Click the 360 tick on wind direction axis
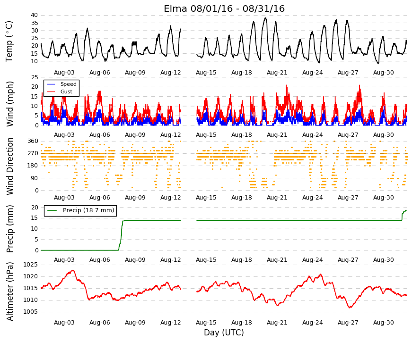This screenshot has width=412, height=342. 33,141
